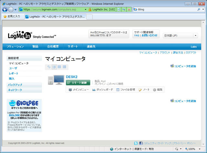Expand the ネットワーク sidebar section
This screenshot has height=153, width=207.
[24, 90]
